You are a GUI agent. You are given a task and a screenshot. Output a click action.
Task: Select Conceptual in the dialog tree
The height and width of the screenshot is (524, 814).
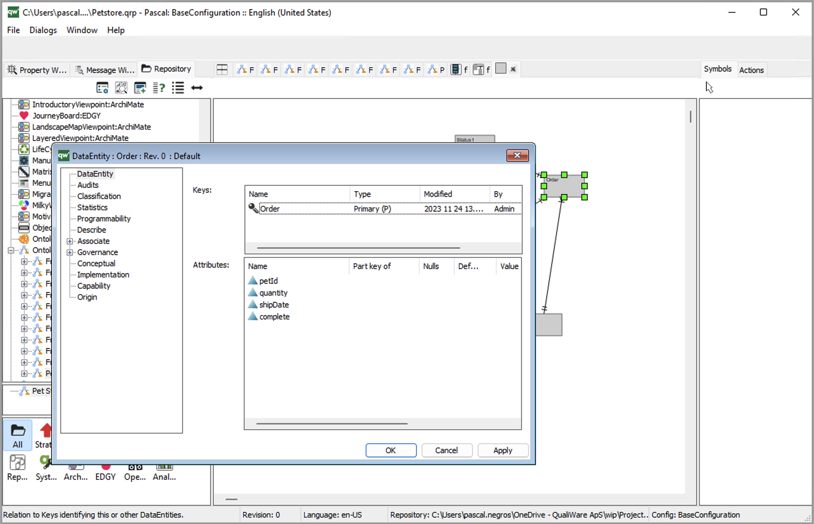96,263
